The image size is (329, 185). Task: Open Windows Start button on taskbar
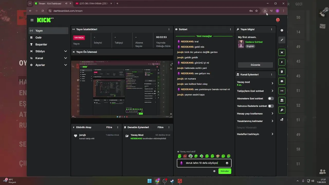[149, 181]
